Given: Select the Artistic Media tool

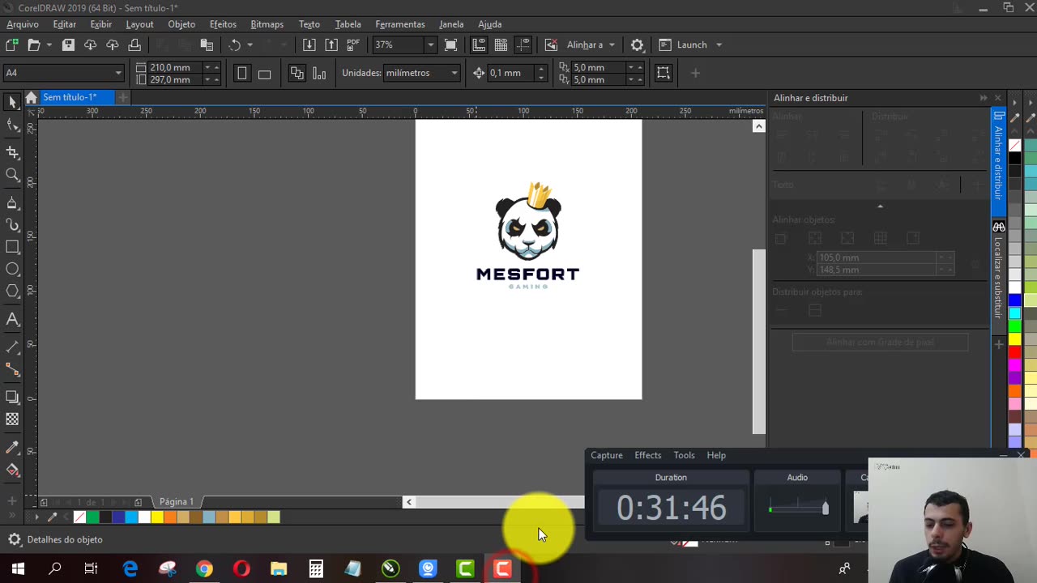Looking at the screenshot, I should [x=12, y=224].
